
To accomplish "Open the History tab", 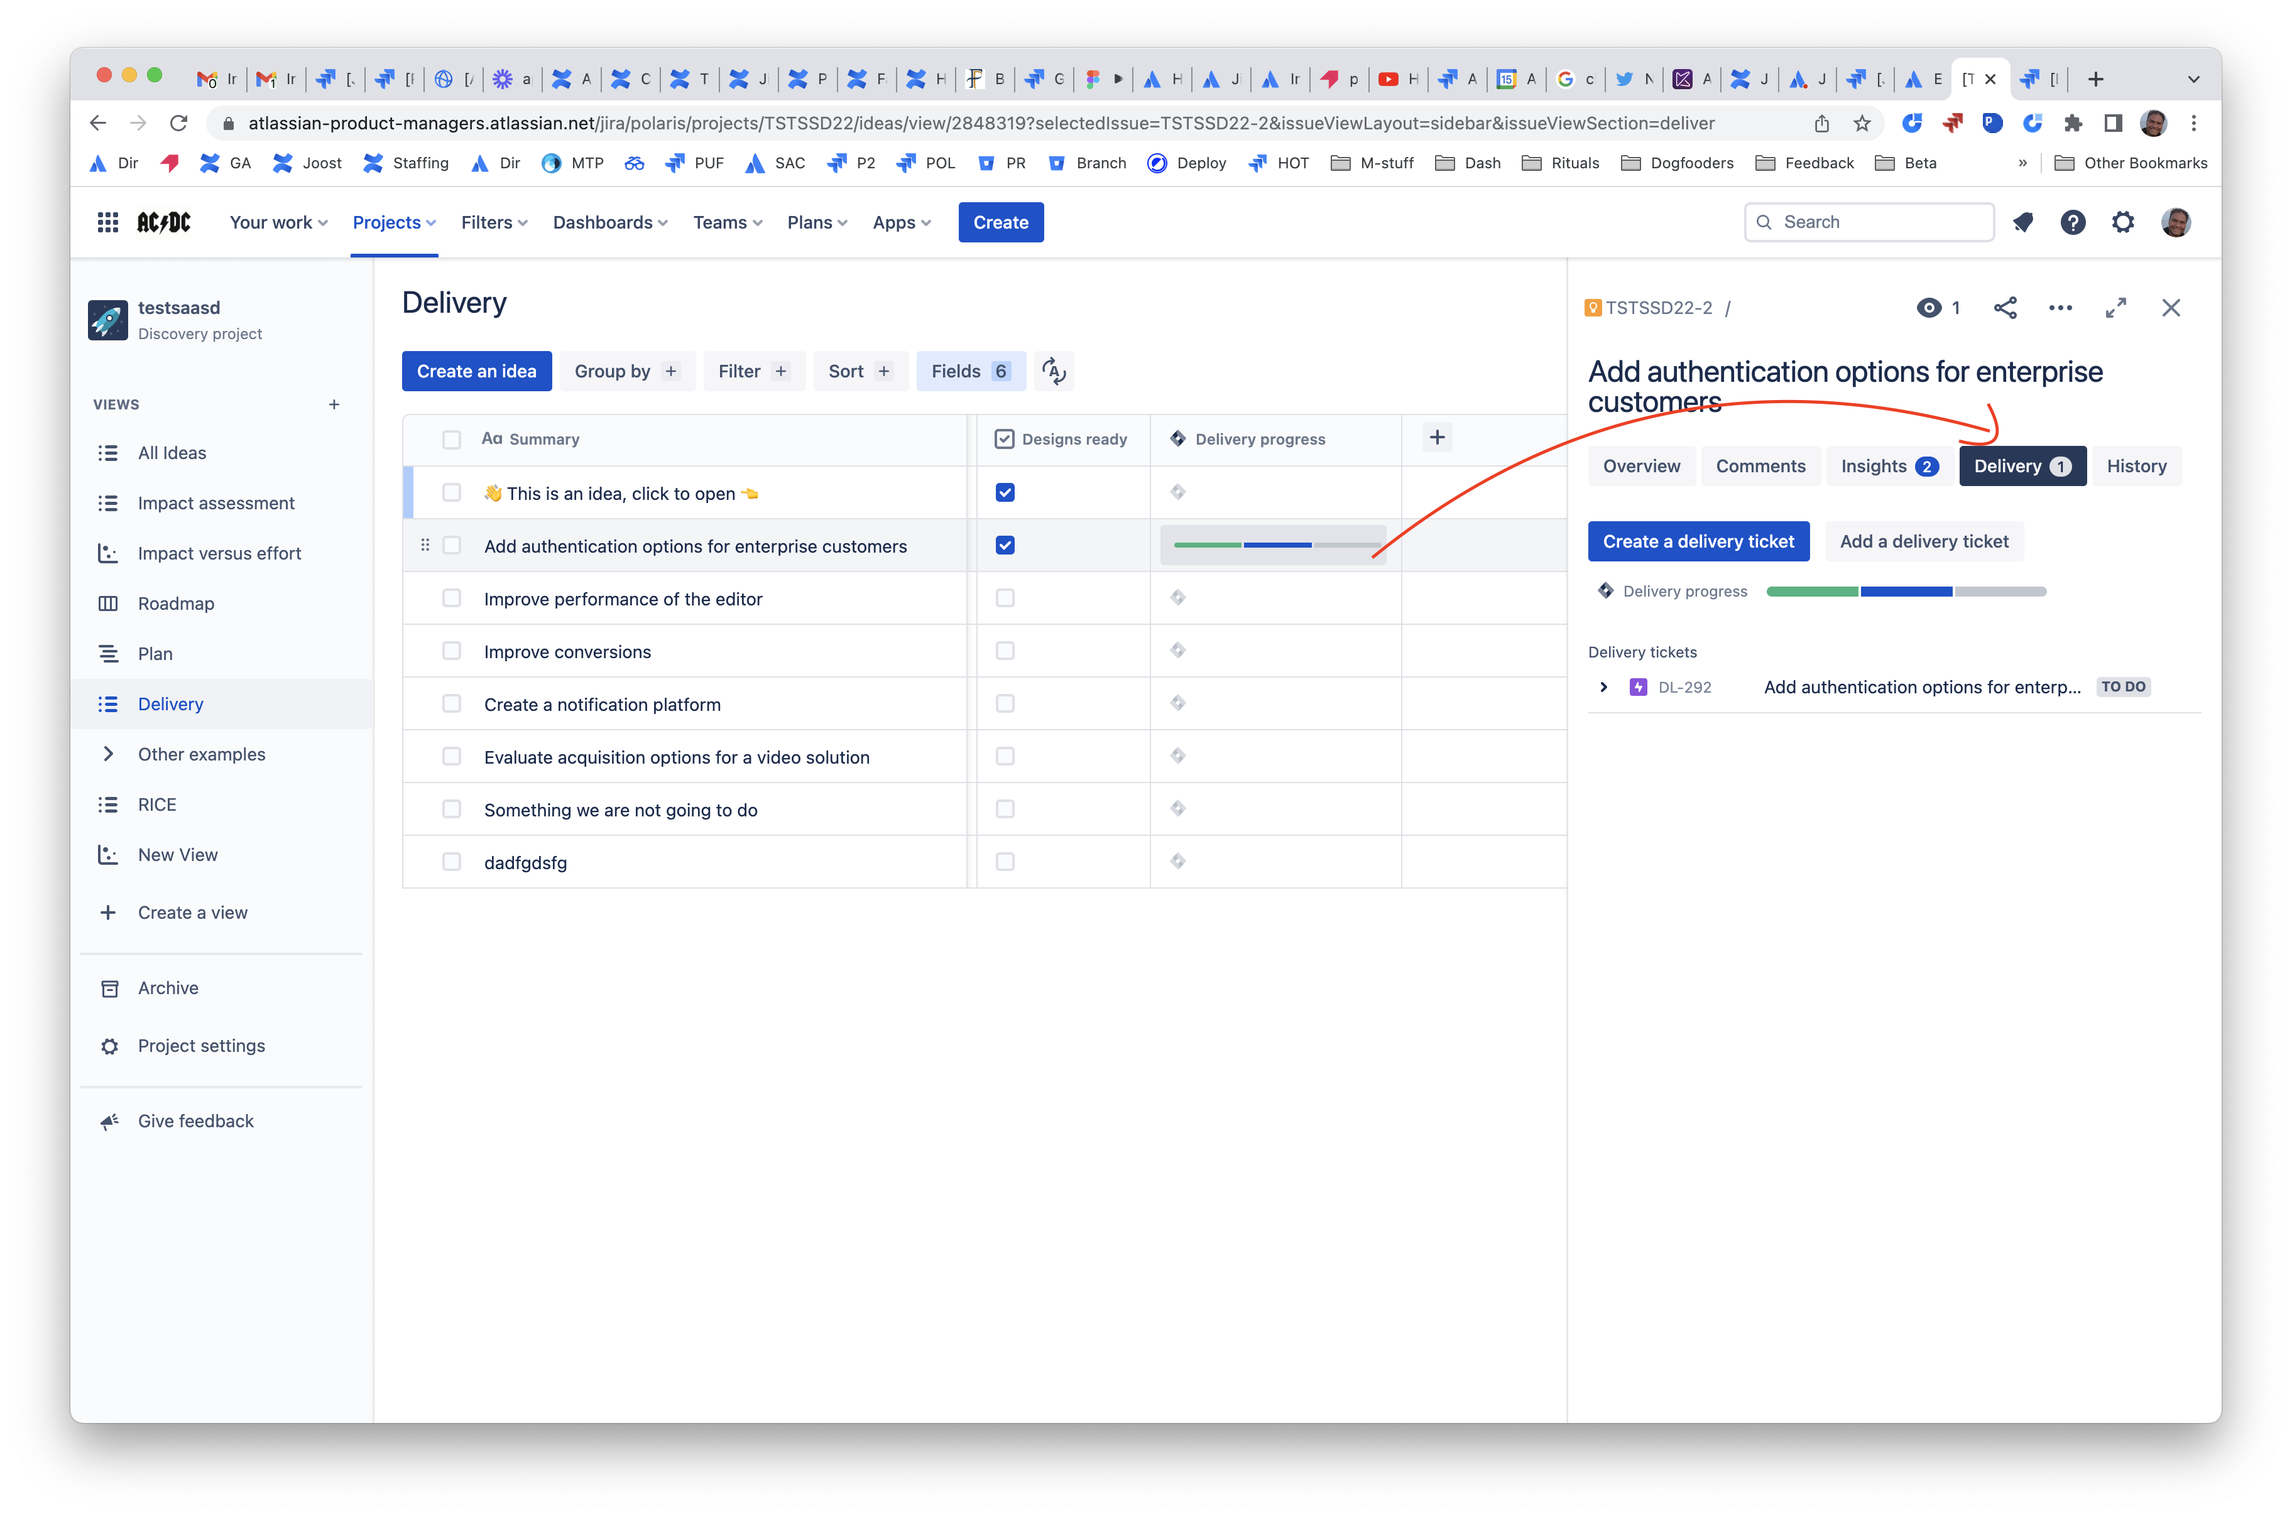I will click(x=2136, y=465).
